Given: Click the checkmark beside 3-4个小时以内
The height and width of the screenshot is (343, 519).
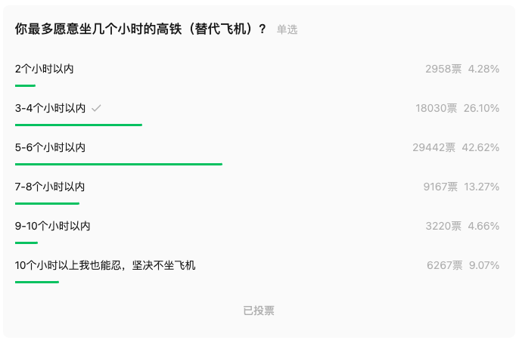Looking at the screenshot, I should pos(96,109).
